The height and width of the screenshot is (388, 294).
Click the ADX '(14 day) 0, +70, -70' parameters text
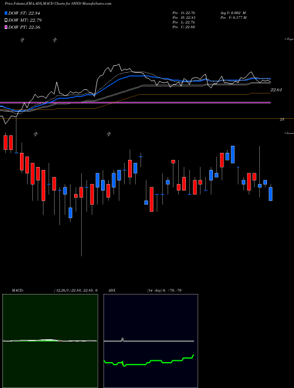coord(164,290)
